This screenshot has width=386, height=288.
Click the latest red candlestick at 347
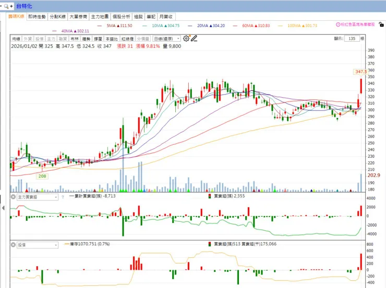click(x=361, y=86)
